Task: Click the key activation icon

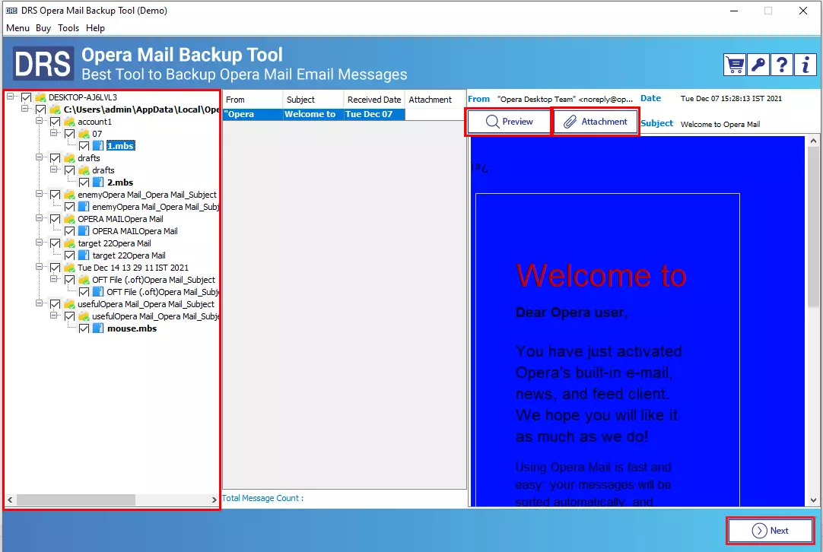Action: pyautogui.click(x=758, y=65)
